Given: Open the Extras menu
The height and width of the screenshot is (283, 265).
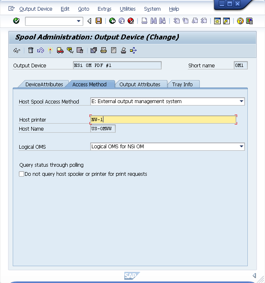Looking at the screenshot, I should click(104, 9).
